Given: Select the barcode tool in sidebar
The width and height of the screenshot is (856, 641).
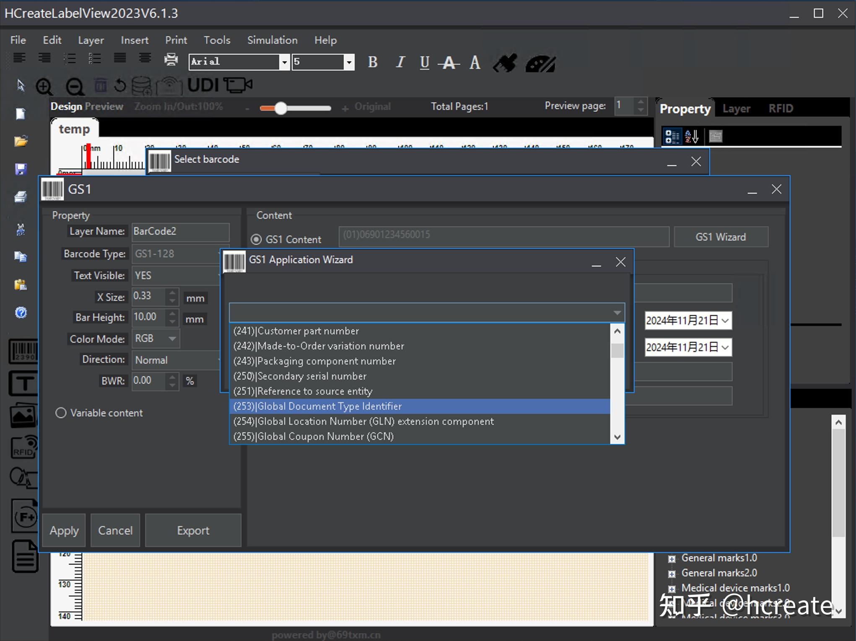Looking at the screenshot, I should (23, 351).
